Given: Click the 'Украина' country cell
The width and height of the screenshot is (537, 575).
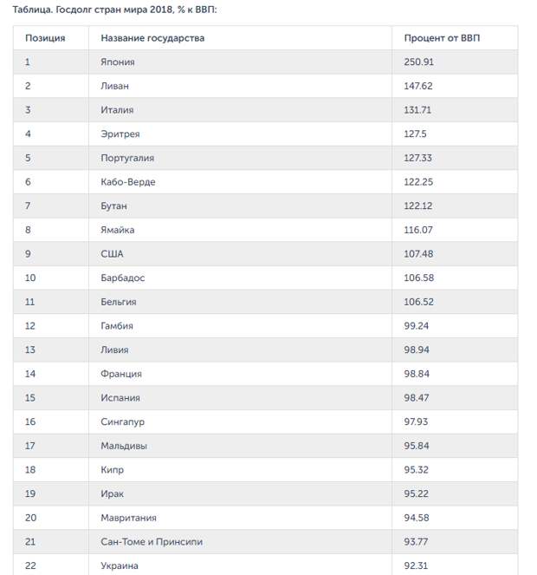Looking at the screenshot, I should 120,565.
